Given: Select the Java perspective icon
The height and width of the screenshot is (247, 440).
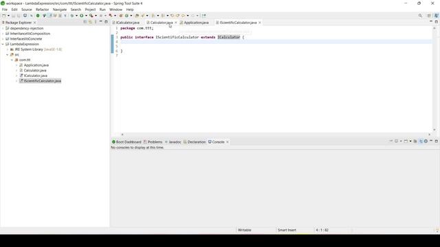Looking at the screenshot, I should (x=436, y=16).
